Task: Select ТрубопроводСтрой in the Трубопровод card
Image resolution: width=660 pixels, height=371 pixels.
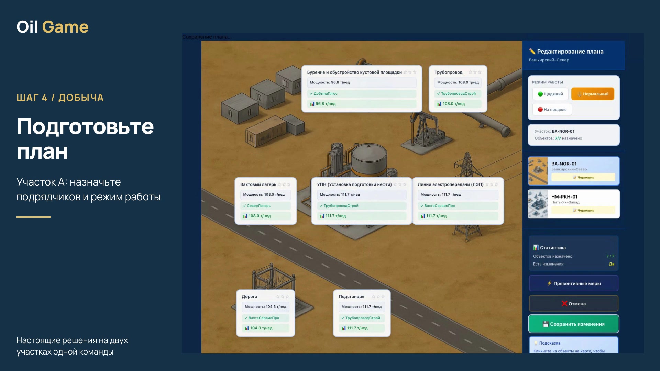Action: click(x=458, y=93)
